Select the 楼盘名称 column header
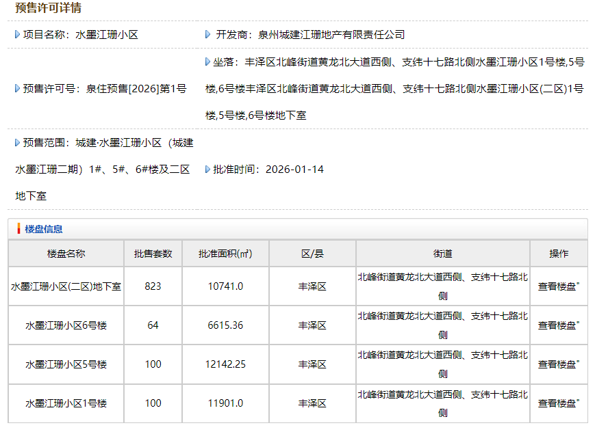 pos(66,254)
